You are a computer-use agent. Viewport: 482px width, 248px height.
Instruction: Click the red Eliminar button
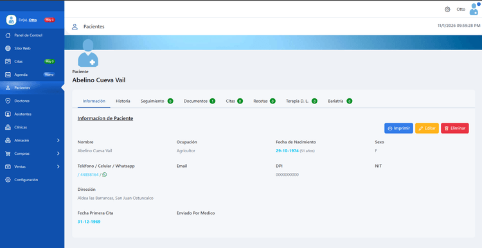pos(455,128)
